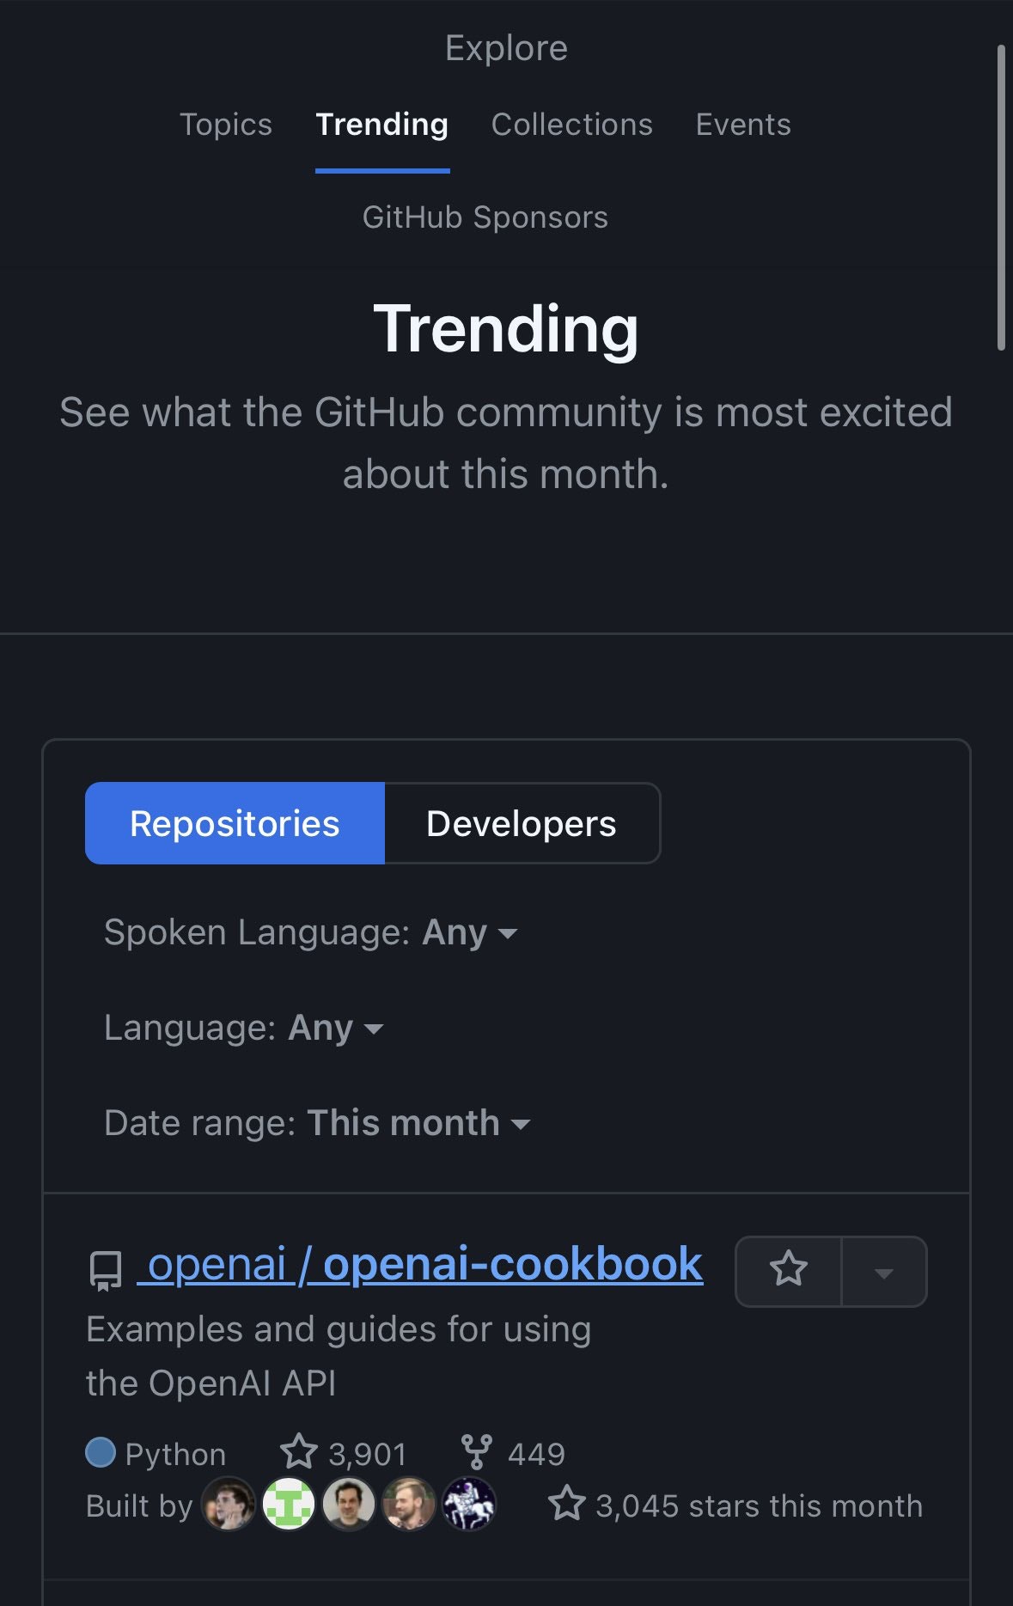Expand the star lists dropdown arrow
The width and height of the screenshot is (1013, 1606).
(884, 1272)
